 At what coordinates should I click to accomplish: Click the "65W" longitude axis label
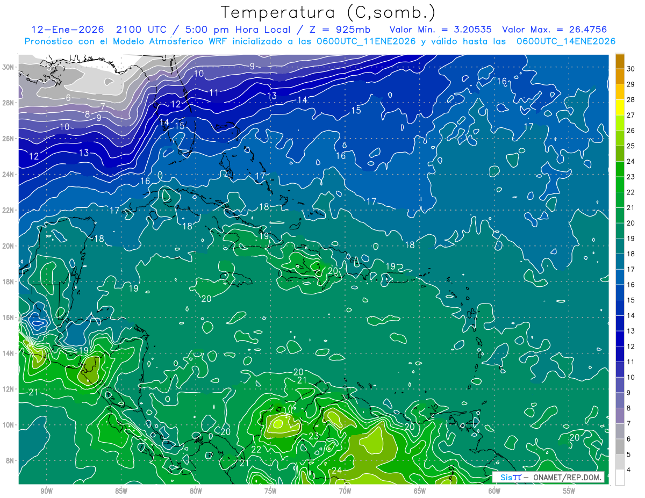[420, 491]
